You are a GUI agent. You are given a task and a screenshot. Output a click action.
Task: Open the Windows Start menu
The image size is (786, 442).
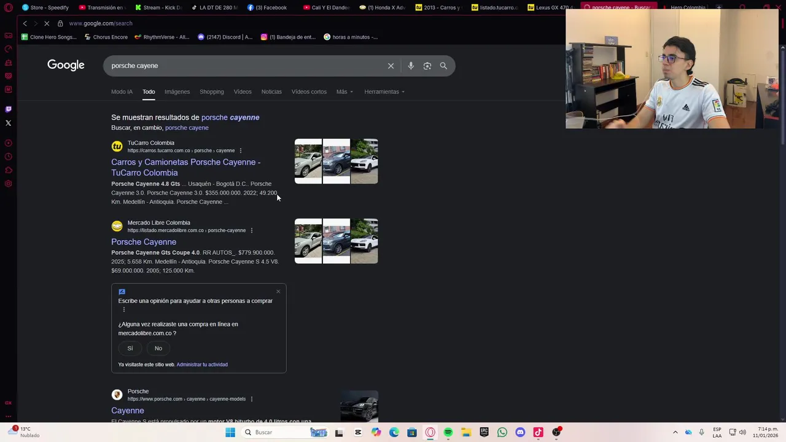[x=230, y=432]
